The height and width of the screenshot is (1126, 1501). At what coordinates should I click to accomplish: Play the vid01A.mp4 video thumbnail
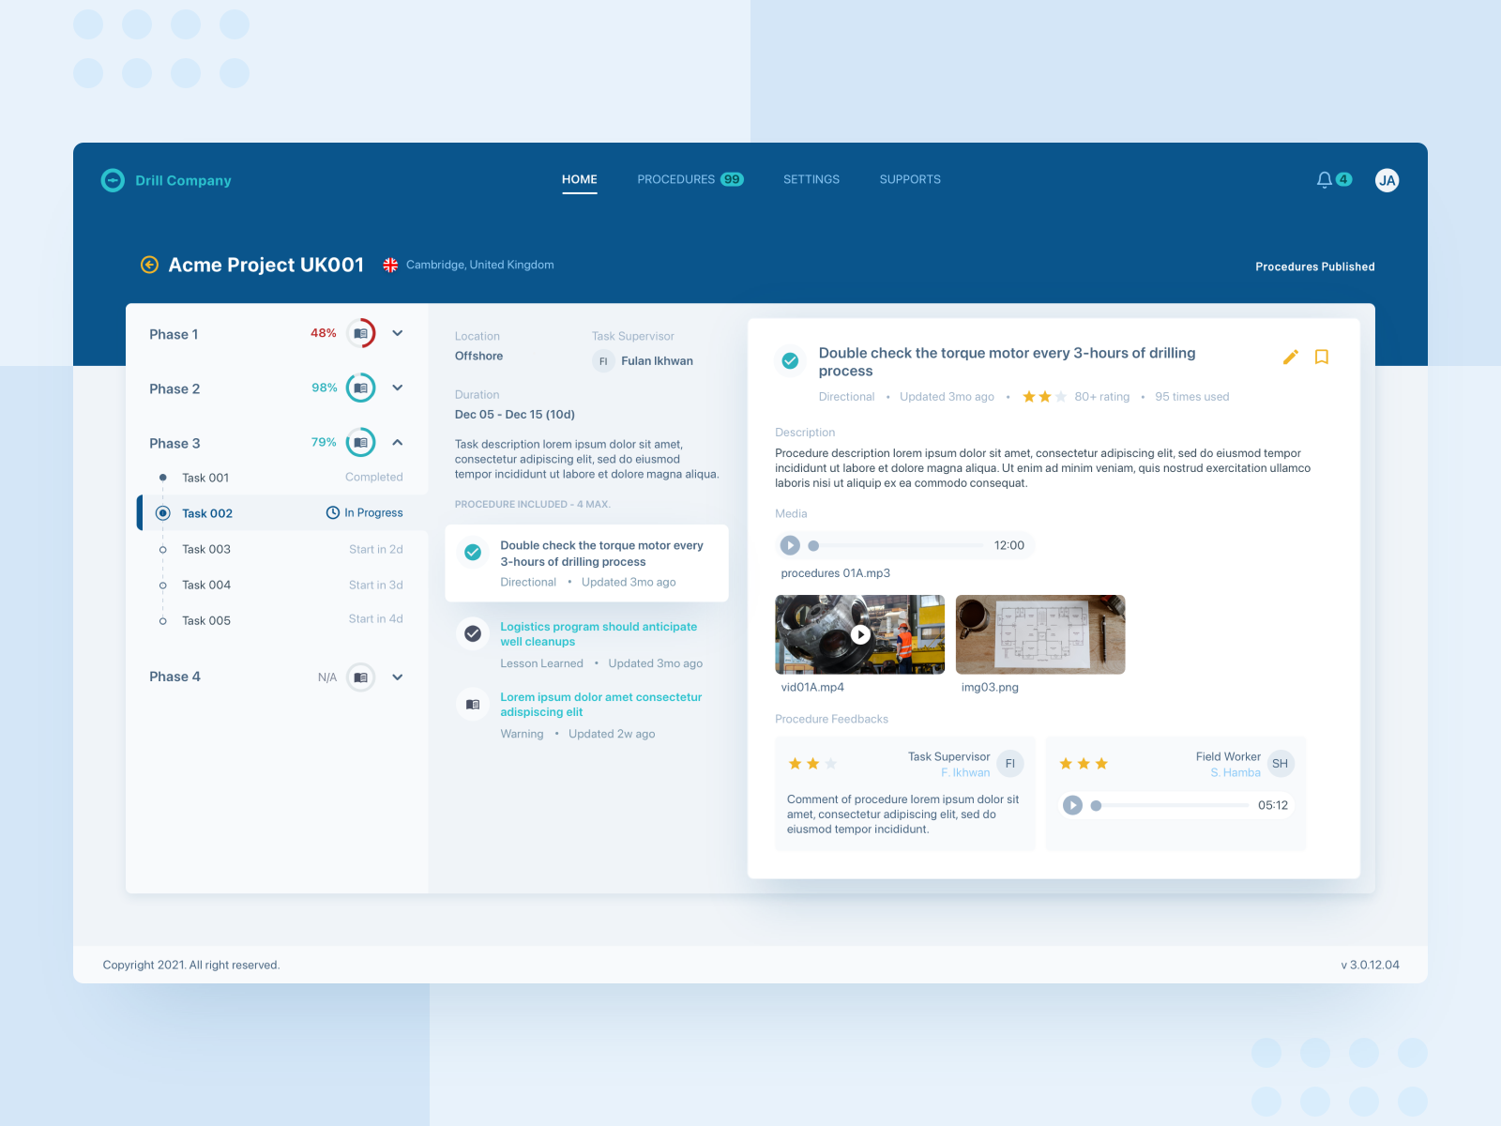[859, 633]
